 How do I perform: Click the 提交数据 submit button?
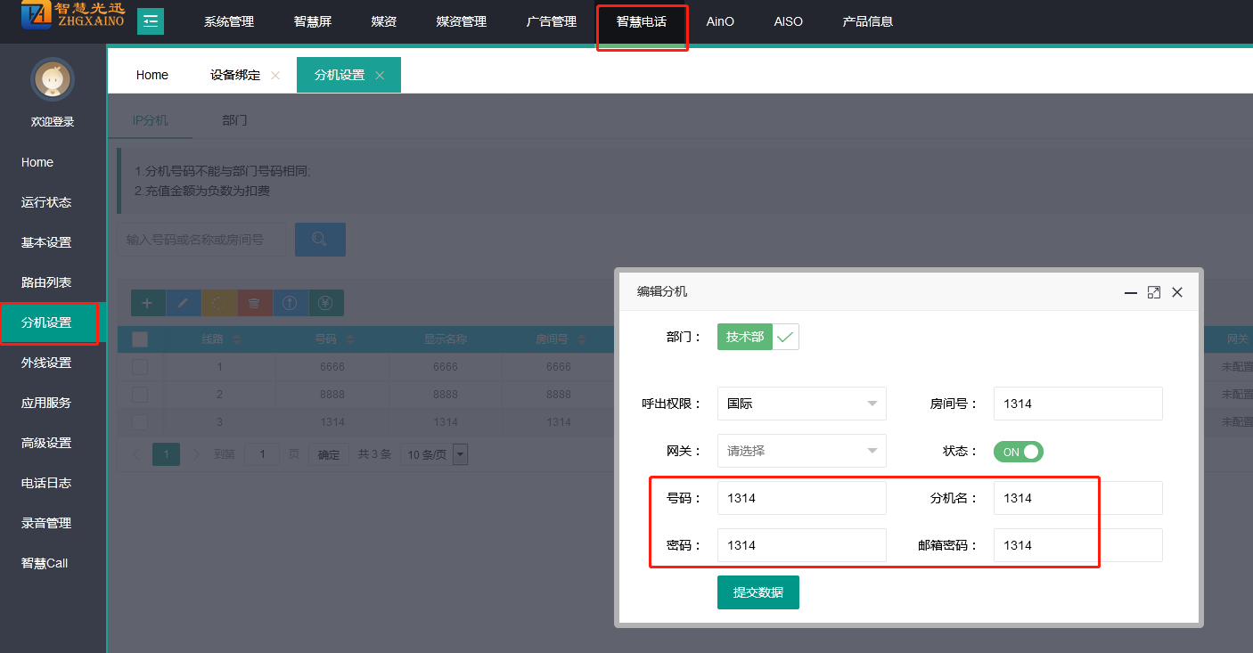pos(758,592)
